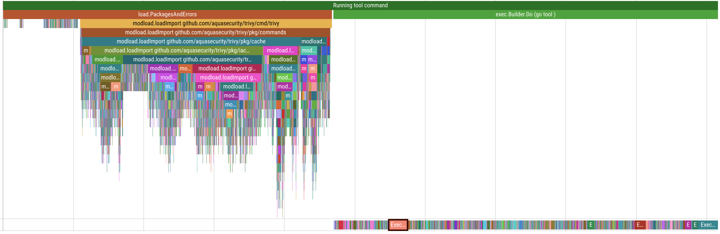
Task: Select the orange 'mo…' slice
Action: 185,68
